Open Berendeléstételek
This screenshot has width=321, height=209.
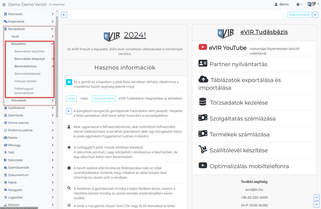(27, 74)
